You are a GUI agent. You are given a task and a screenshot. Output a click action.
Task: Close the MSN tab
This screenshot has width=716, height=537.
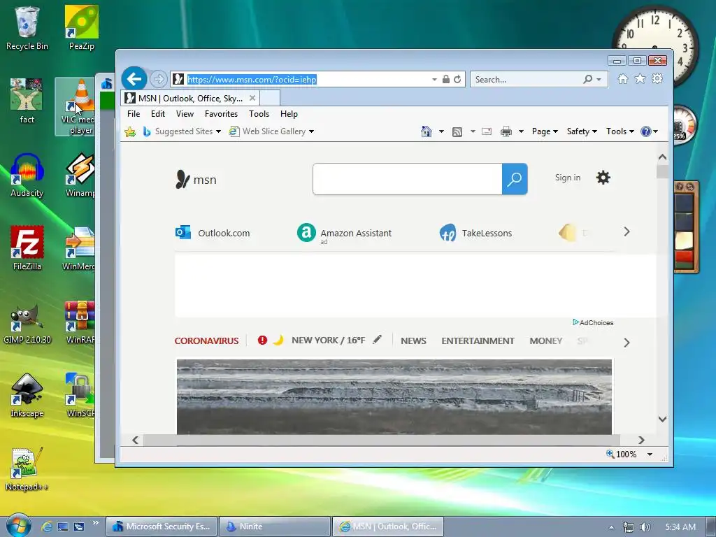pyautogui.click(x=252, y=98)
